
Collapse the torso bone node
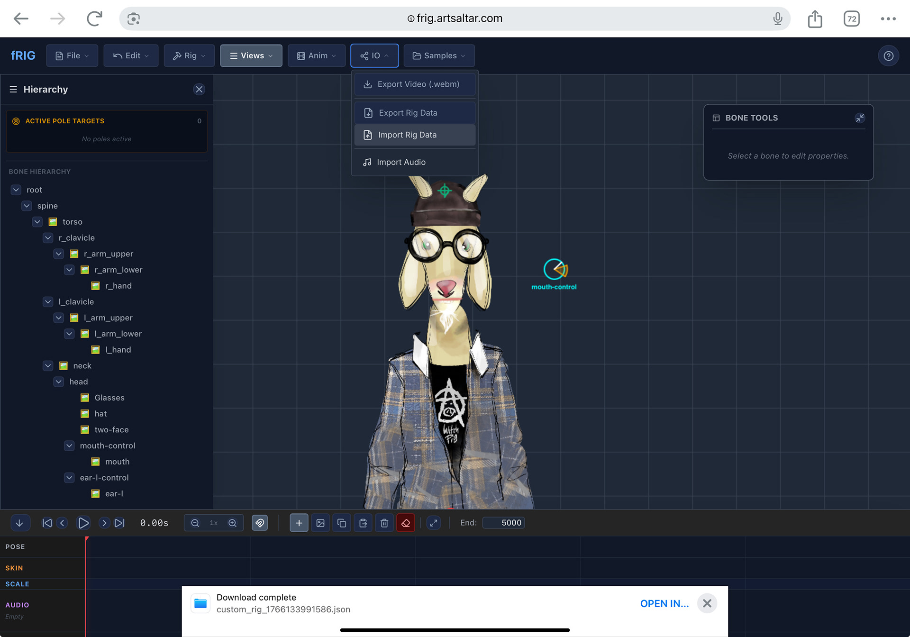pyautogui.click(x=37, y=222)
